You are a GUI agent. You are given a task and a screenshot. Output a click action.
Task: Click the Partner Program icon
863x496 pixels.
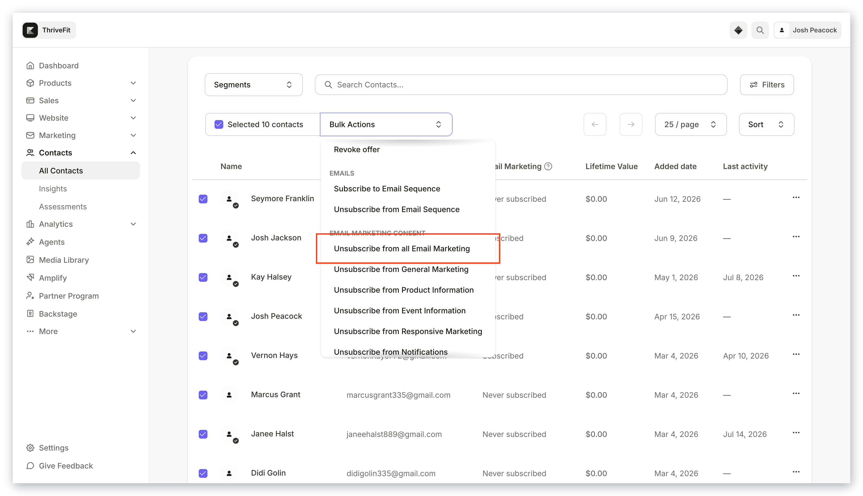[30, 295]
